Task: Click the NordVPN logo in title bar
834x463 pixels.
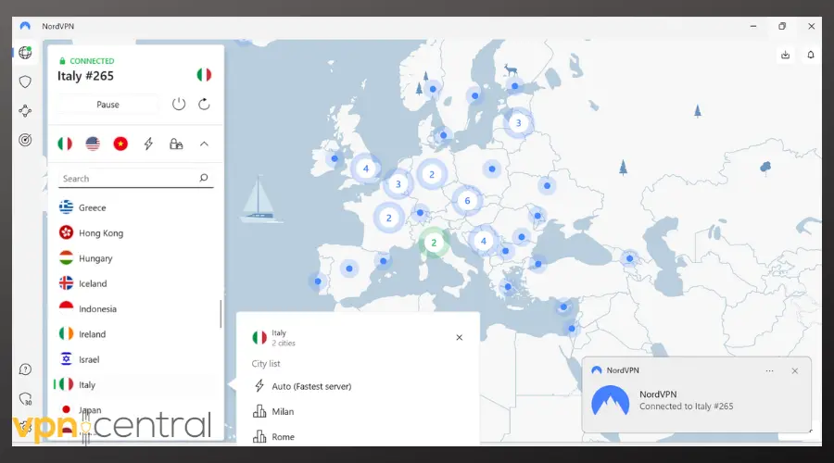Action: [25, 26]
